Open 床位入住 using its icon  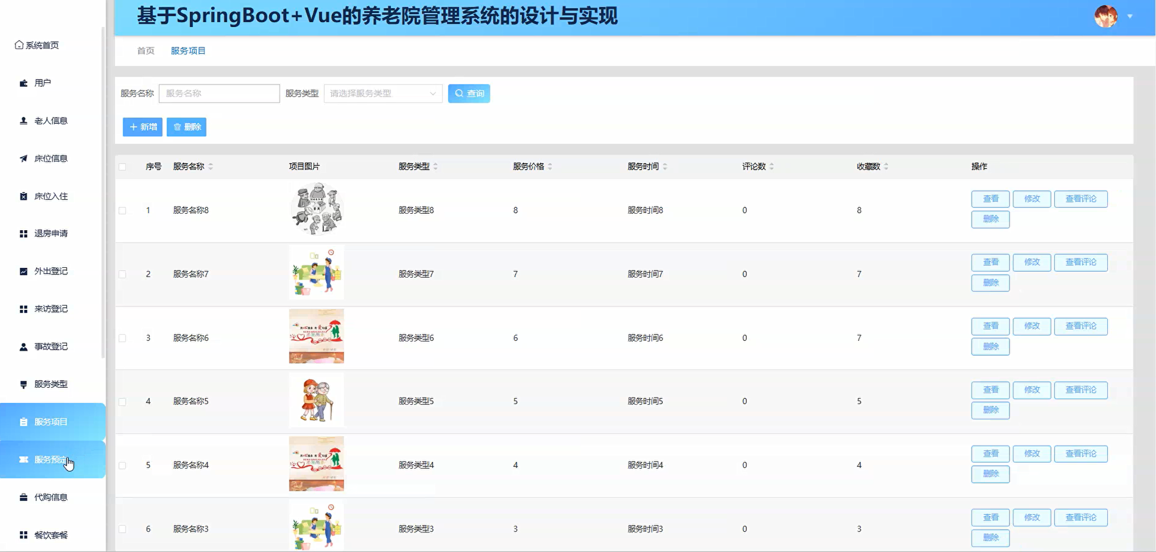pos(22,196)
